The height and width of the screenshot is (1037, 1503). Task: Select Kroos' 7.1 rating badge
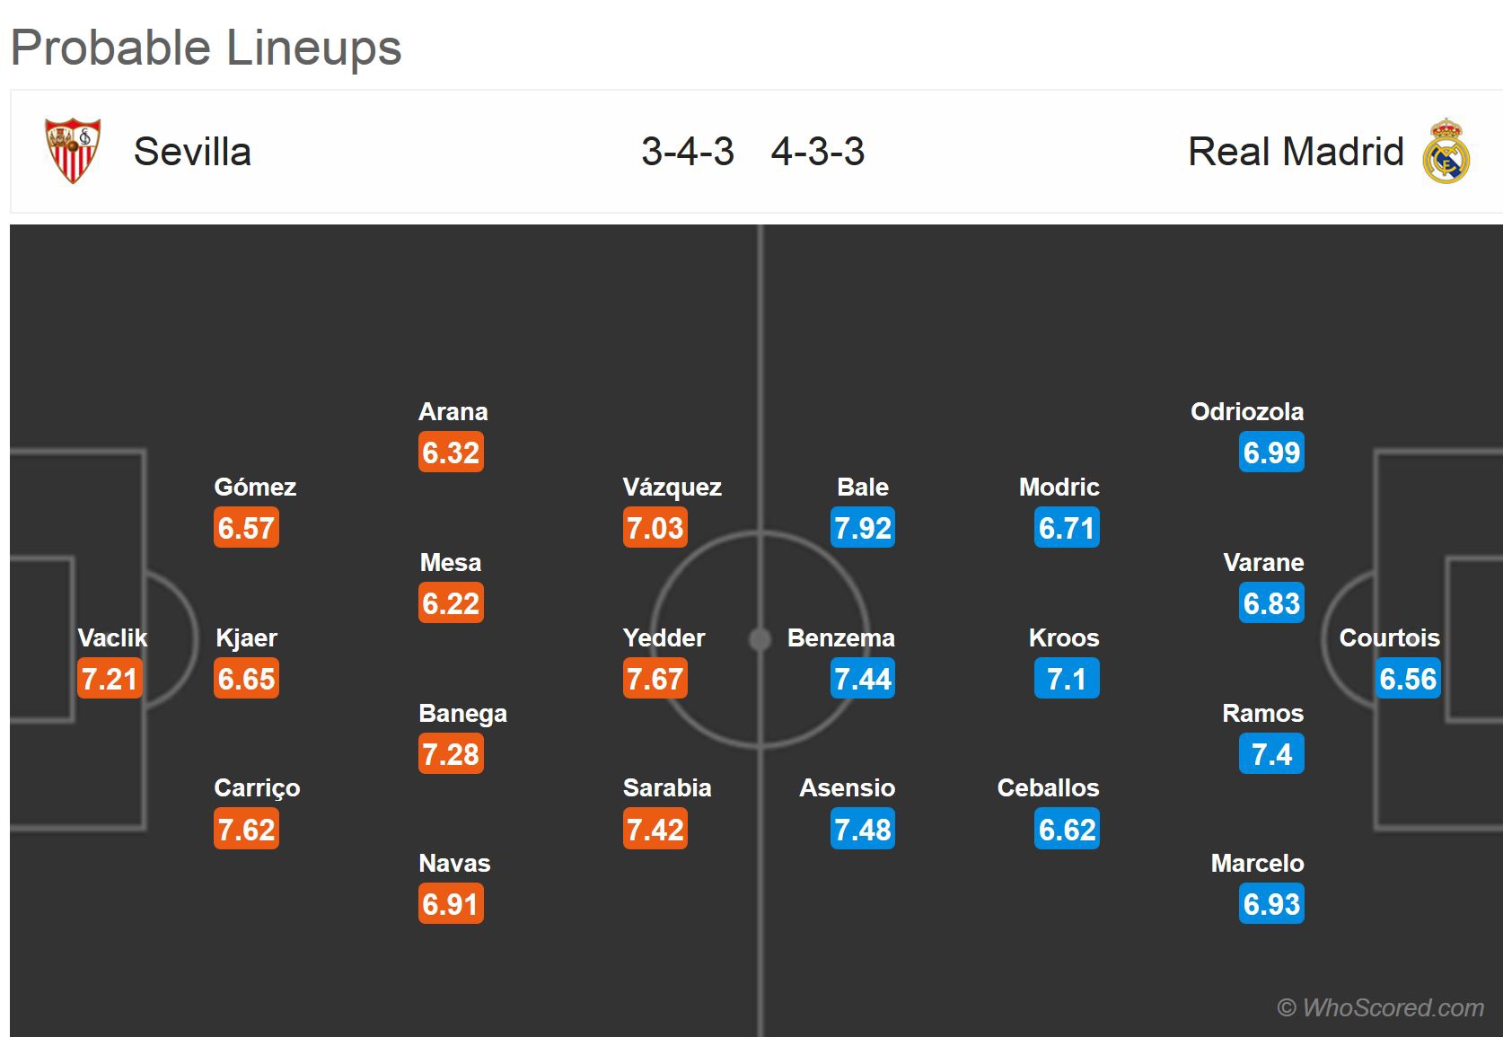tap(1067, 679)
